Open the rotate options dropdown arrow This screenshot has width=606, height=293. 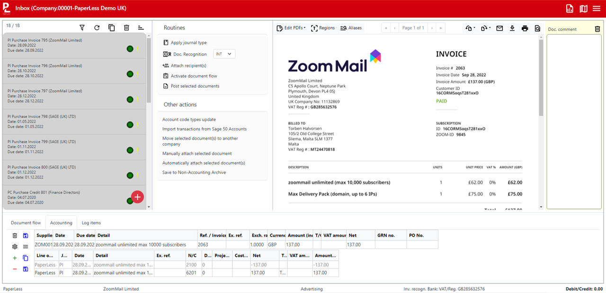474,28
